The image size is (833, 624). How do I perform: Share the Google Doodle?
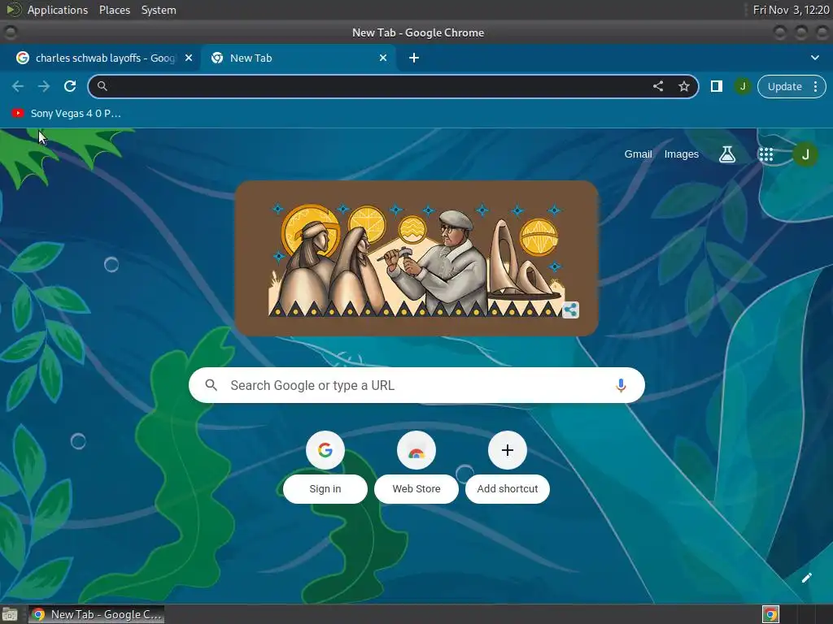point(570,310)
